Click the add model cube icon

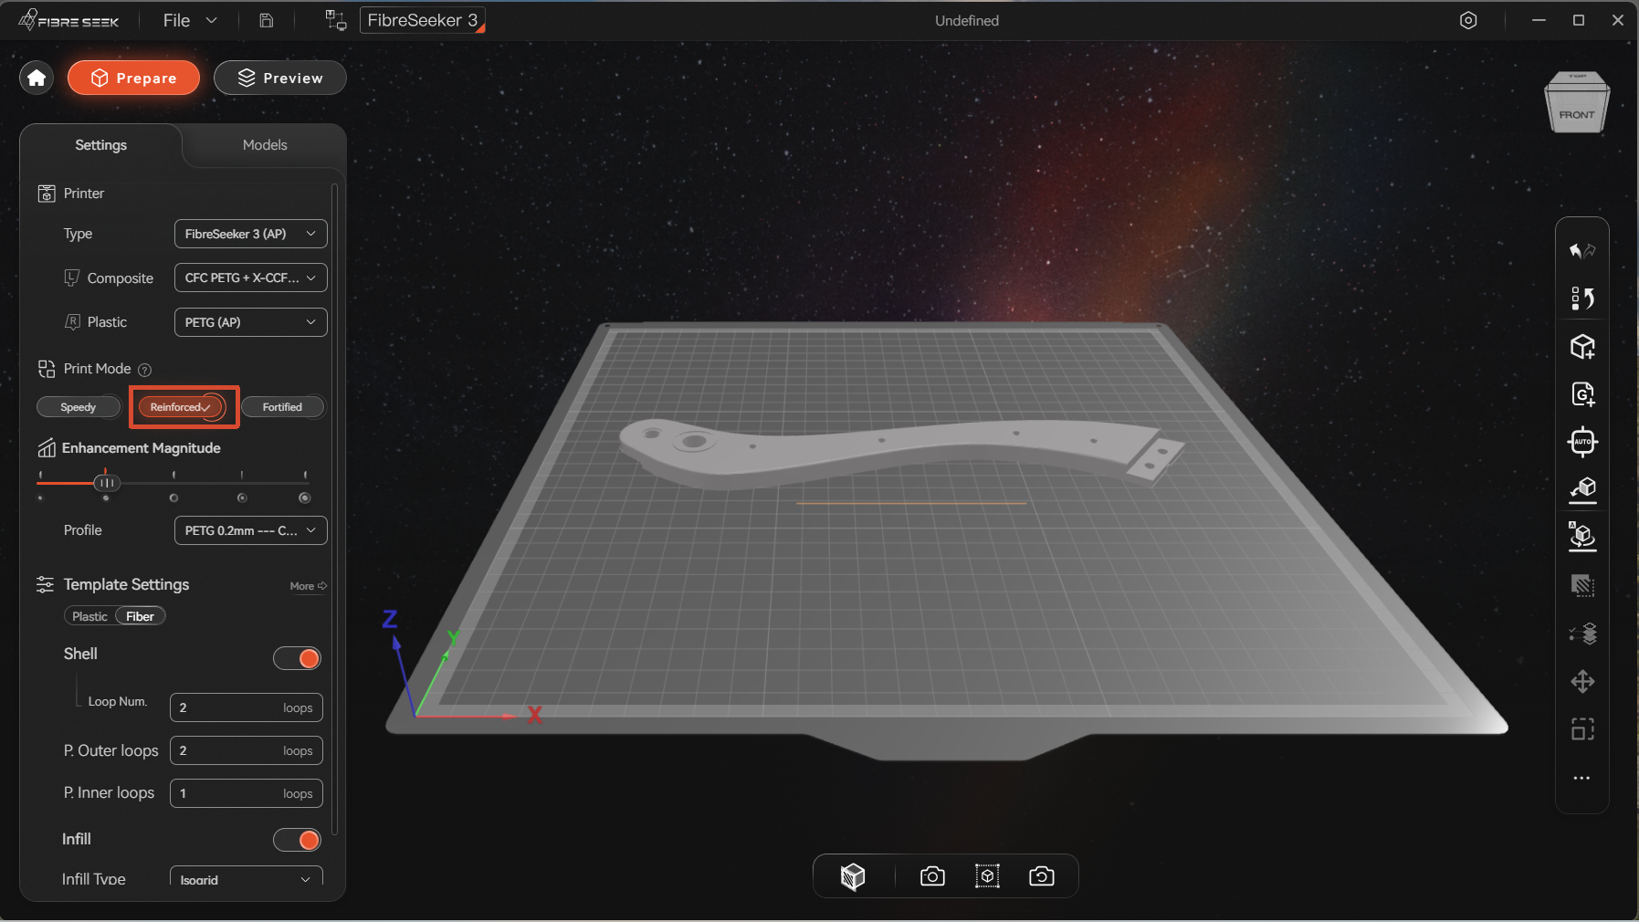tap(1582, 347)
